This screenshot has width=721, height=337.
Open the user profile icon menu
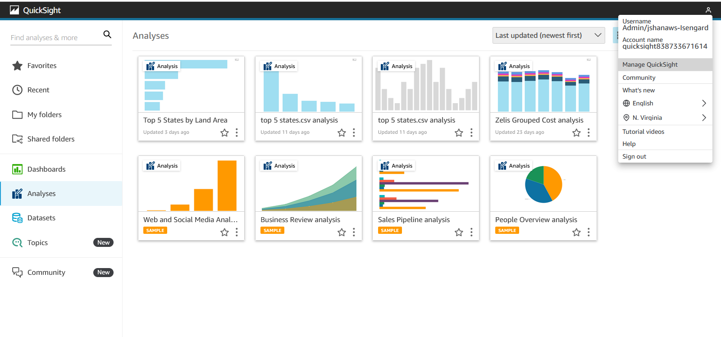pyautogui.click(x=708, y=10)
